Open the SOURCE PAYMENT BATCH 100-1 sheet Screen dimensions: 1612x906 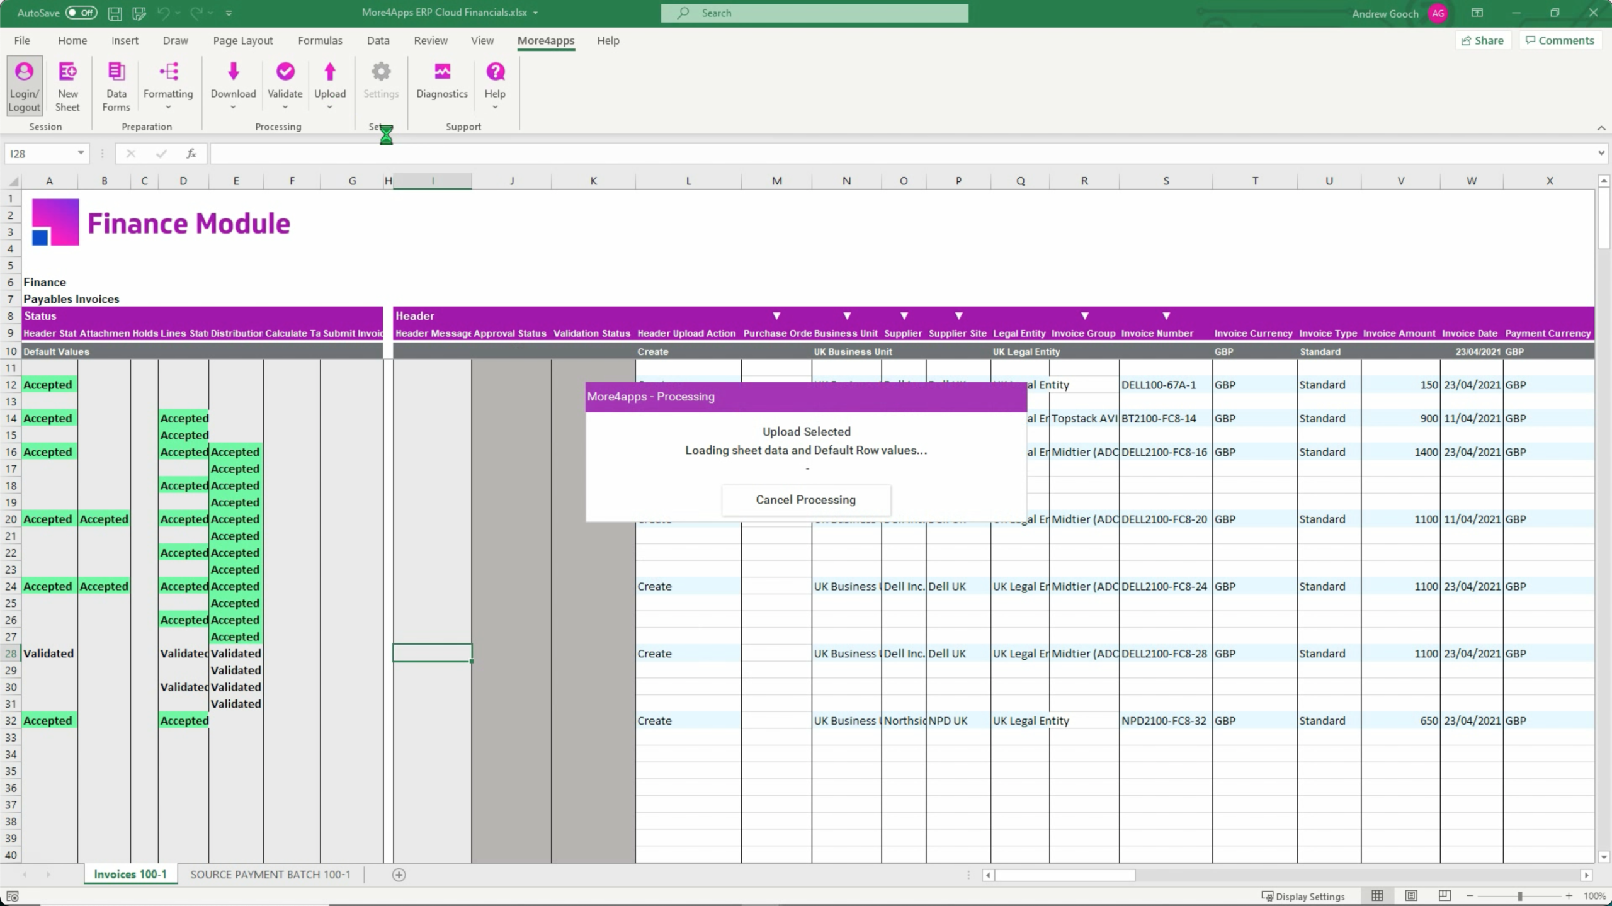pyautogui.click(x=270, y=874)
